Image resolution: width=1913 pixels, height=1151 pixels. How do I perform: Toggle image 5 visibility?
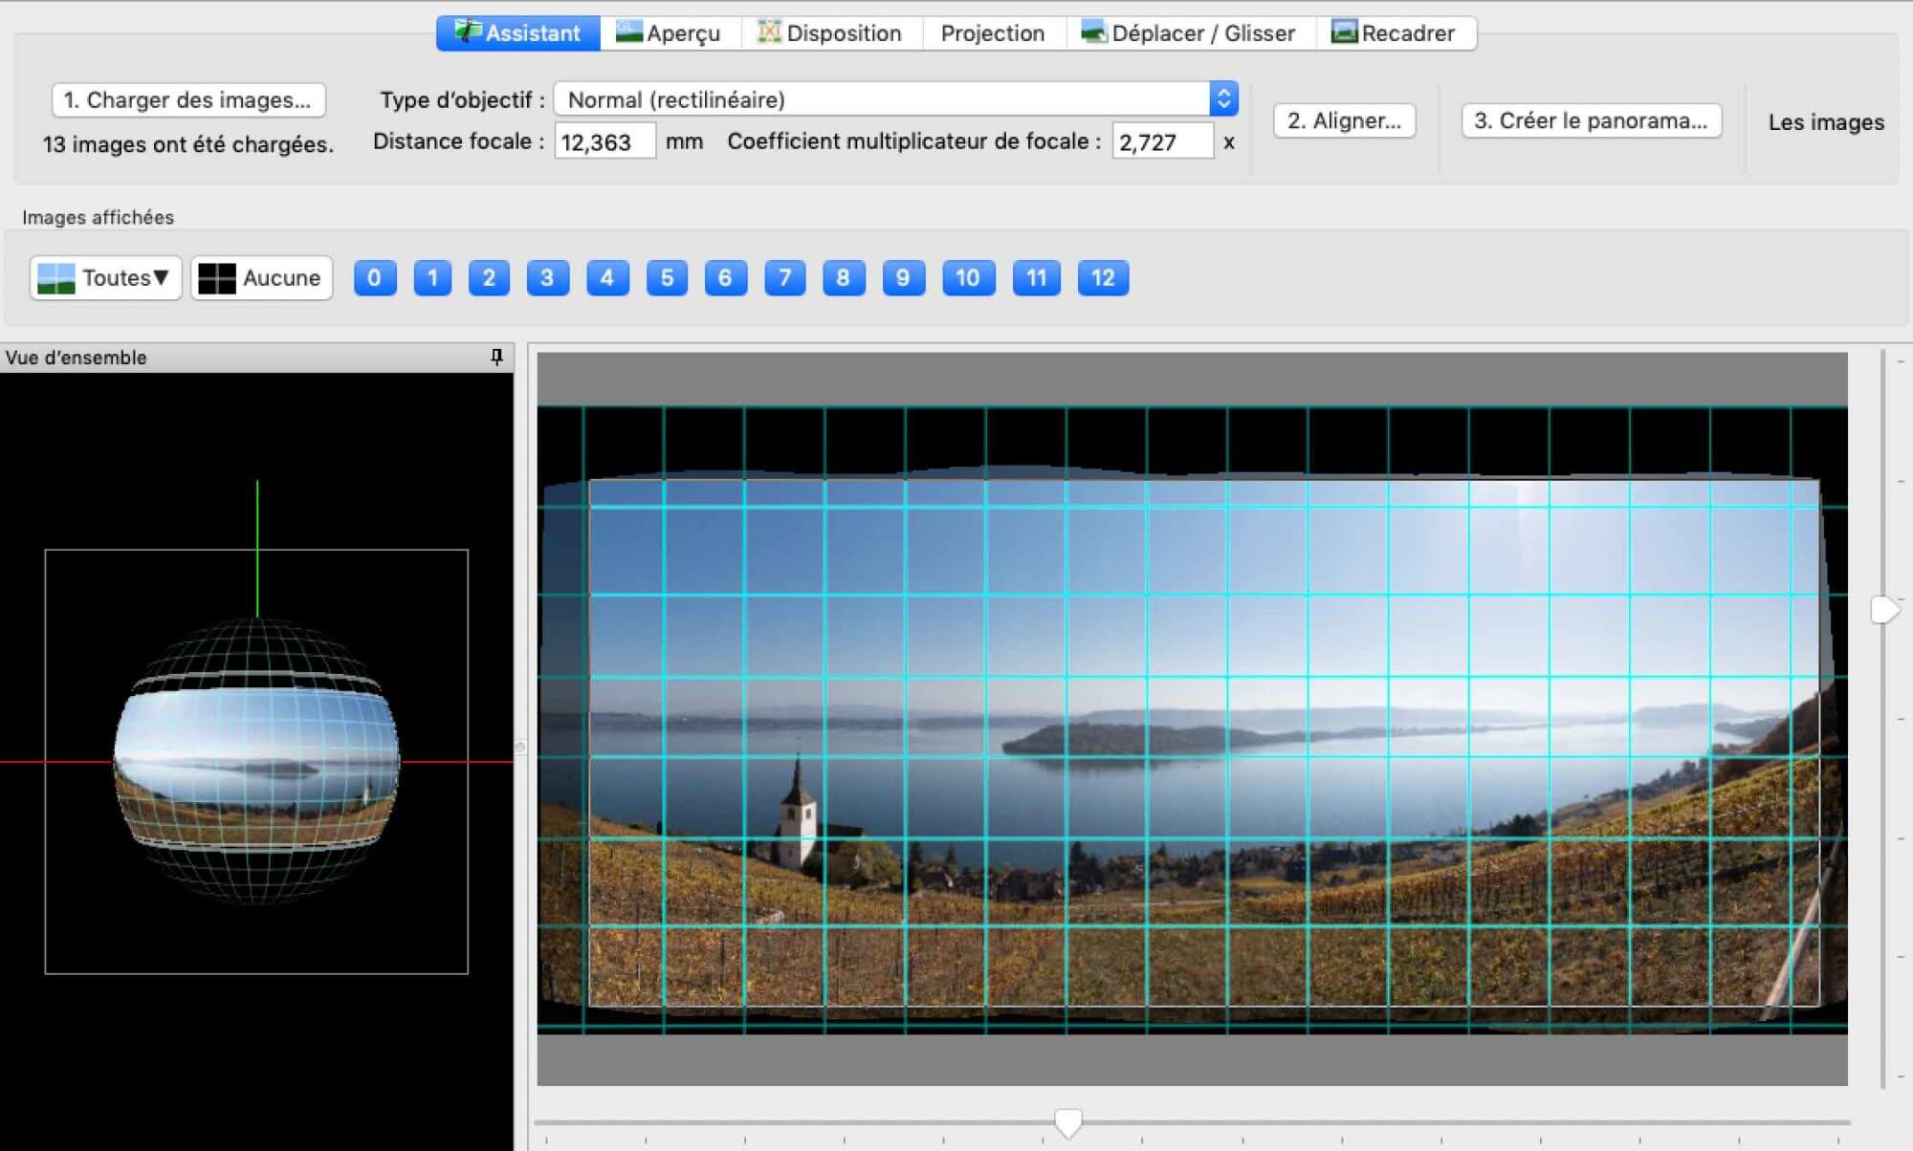point(667,278)
